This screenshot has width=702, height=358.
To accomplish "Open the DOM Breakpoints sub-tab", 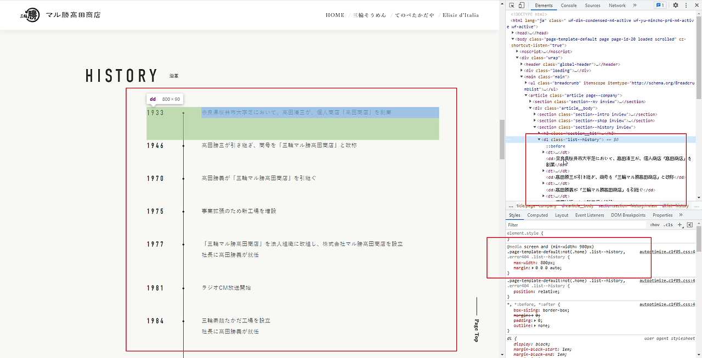I will 629,215.
